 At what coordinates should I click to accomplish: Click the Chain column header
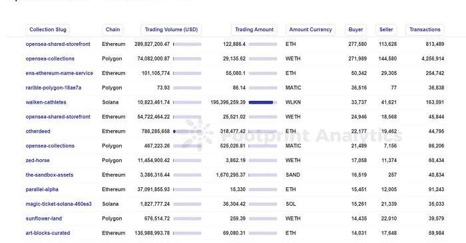pyautogui.click(x=113, y=30)
